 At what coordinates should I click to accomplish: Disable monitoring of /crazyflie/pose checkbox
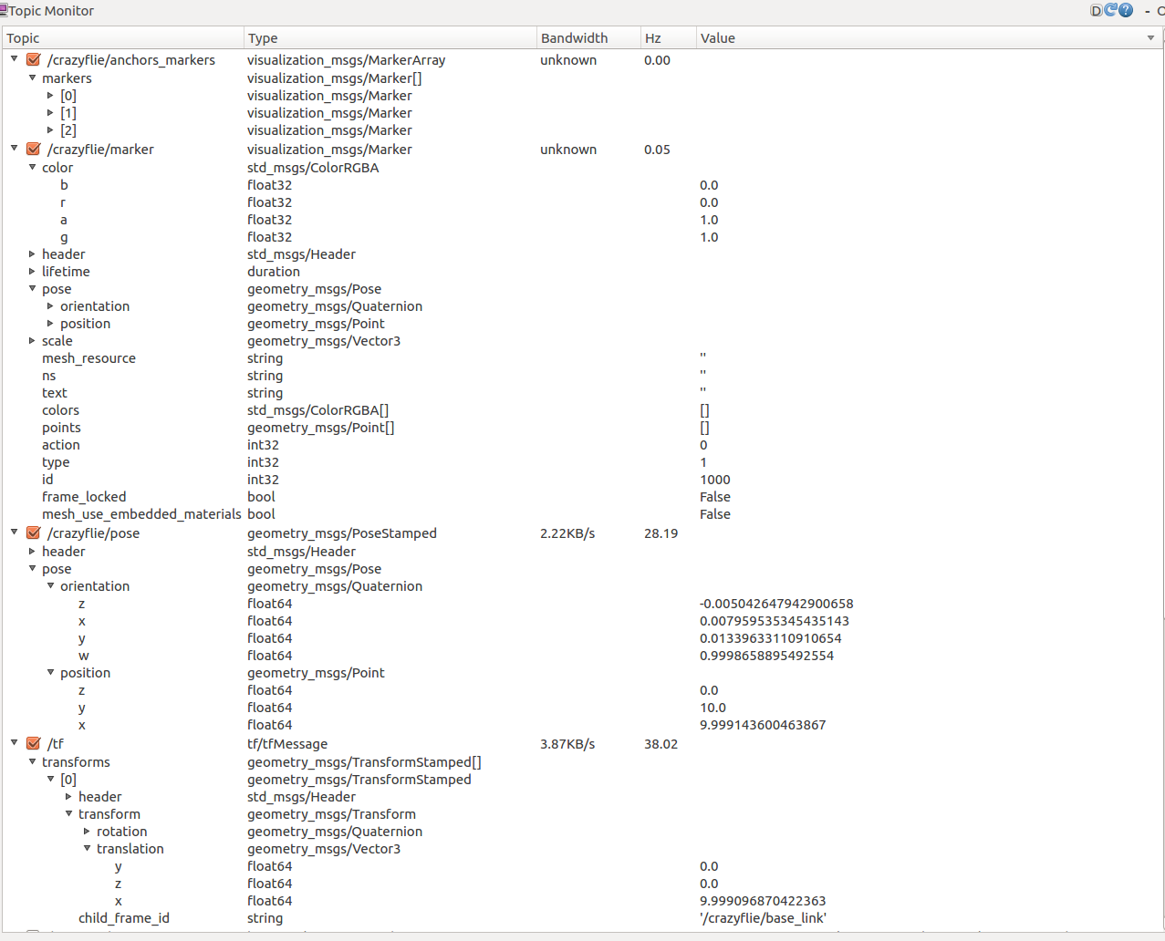pyautogui.click(x=34, y=533)
